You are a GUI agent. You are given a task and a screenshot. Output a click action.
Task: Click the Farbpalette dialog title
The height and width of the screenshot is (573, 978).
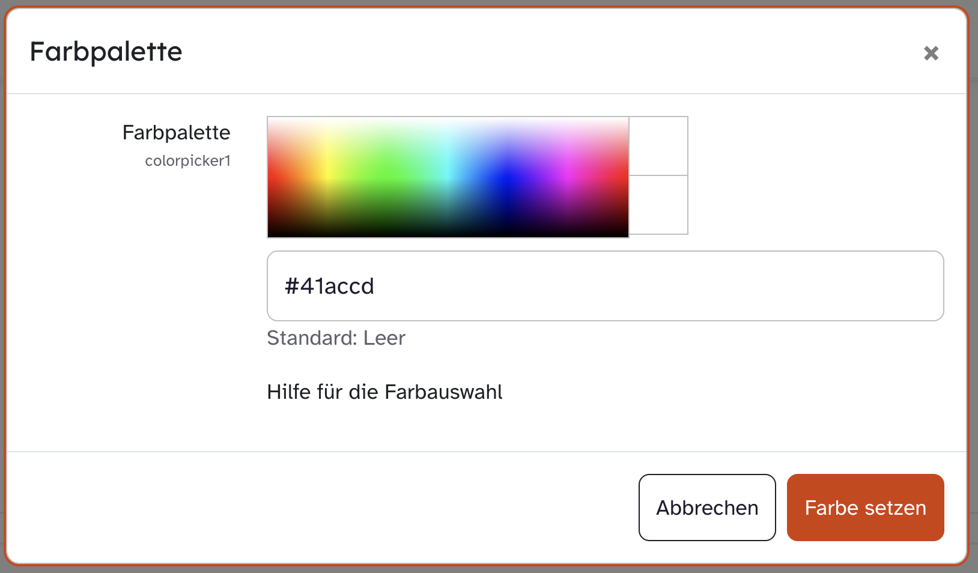(x=106, y=52)
